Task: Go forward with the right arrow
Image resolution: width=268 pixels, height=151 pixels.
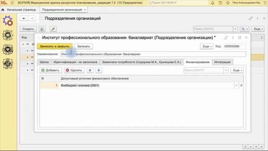Action: click(32, 18)
